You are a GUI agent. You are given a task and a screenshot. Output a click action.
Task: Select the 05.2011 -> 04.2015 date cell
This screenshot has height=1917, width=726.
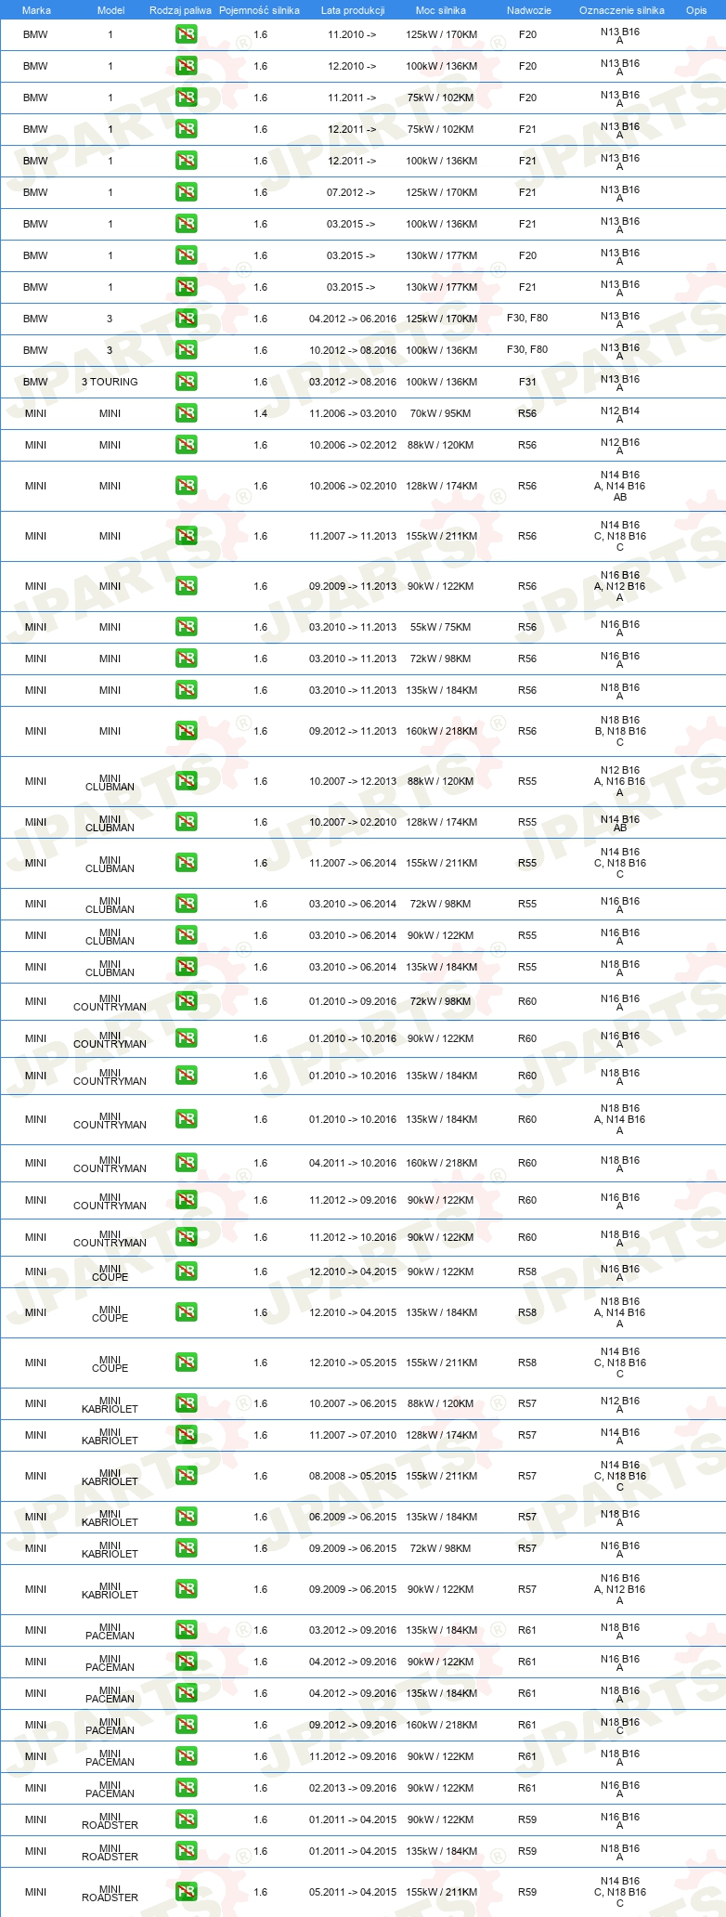click(x=353, y=1893)
